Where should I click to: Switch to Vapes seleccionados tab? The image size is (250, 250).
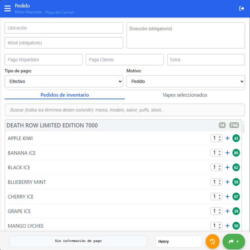point(185,95)
